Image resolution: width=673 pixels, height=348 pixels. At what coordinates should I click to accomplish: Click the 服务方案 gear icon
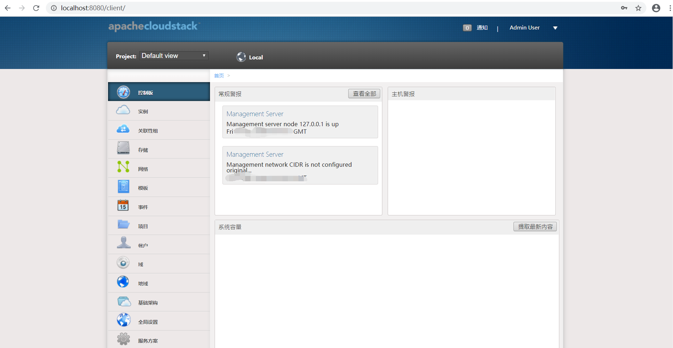point(123,339)
